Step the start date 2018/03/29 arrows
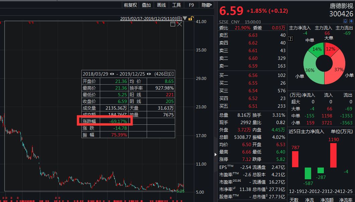The image size is (355, 202). click(x=112, y=74)
